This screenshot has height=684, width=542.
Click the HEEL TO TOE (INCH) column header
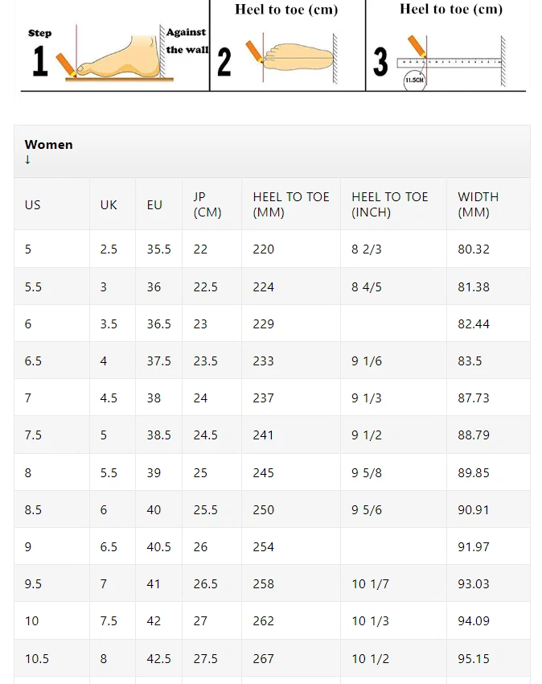(x=390, y=204)
